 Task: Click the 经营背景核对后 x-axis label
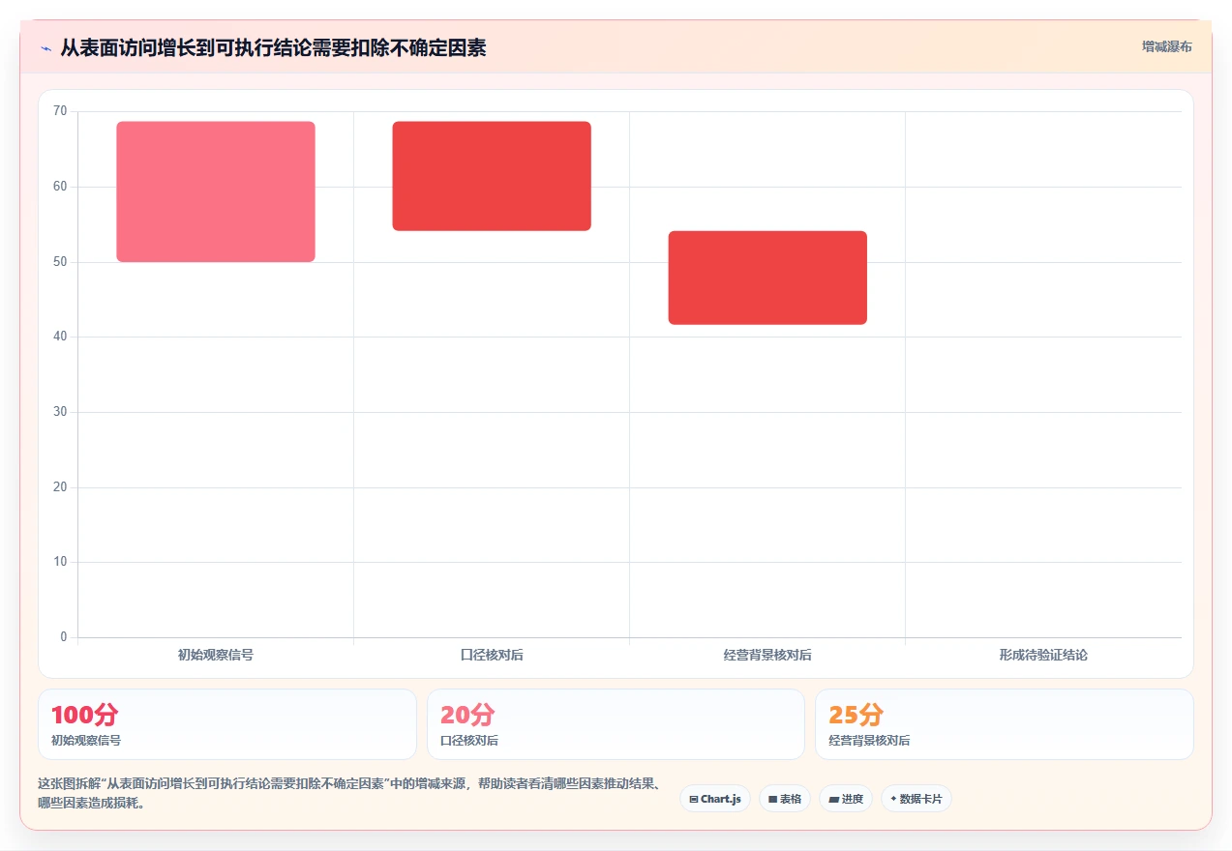point(767,655)
